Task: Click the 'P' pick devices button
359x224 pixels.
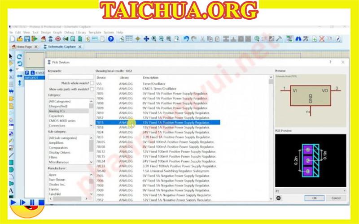Action: click(27, 72)
